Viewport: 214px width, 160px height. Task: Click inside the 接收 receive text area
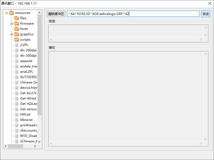(126, 96)
